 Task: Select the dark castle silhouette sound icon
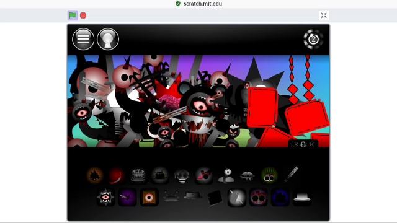(160, 175)
